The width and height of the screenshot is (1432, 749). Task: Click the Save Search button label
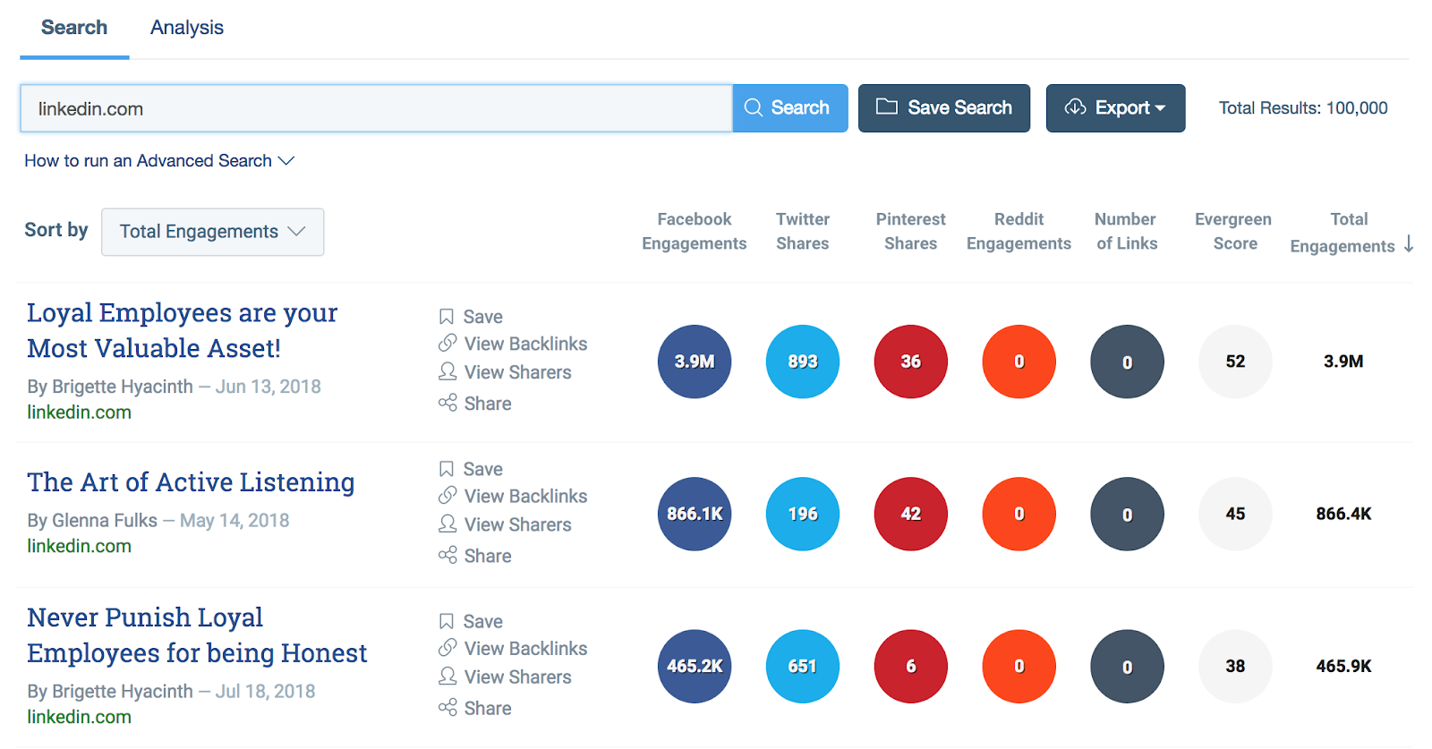tap(960, 108)
